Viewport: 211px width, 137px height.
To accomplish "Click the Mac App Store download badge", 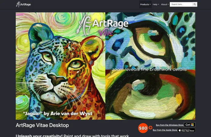I will [186, 130].
